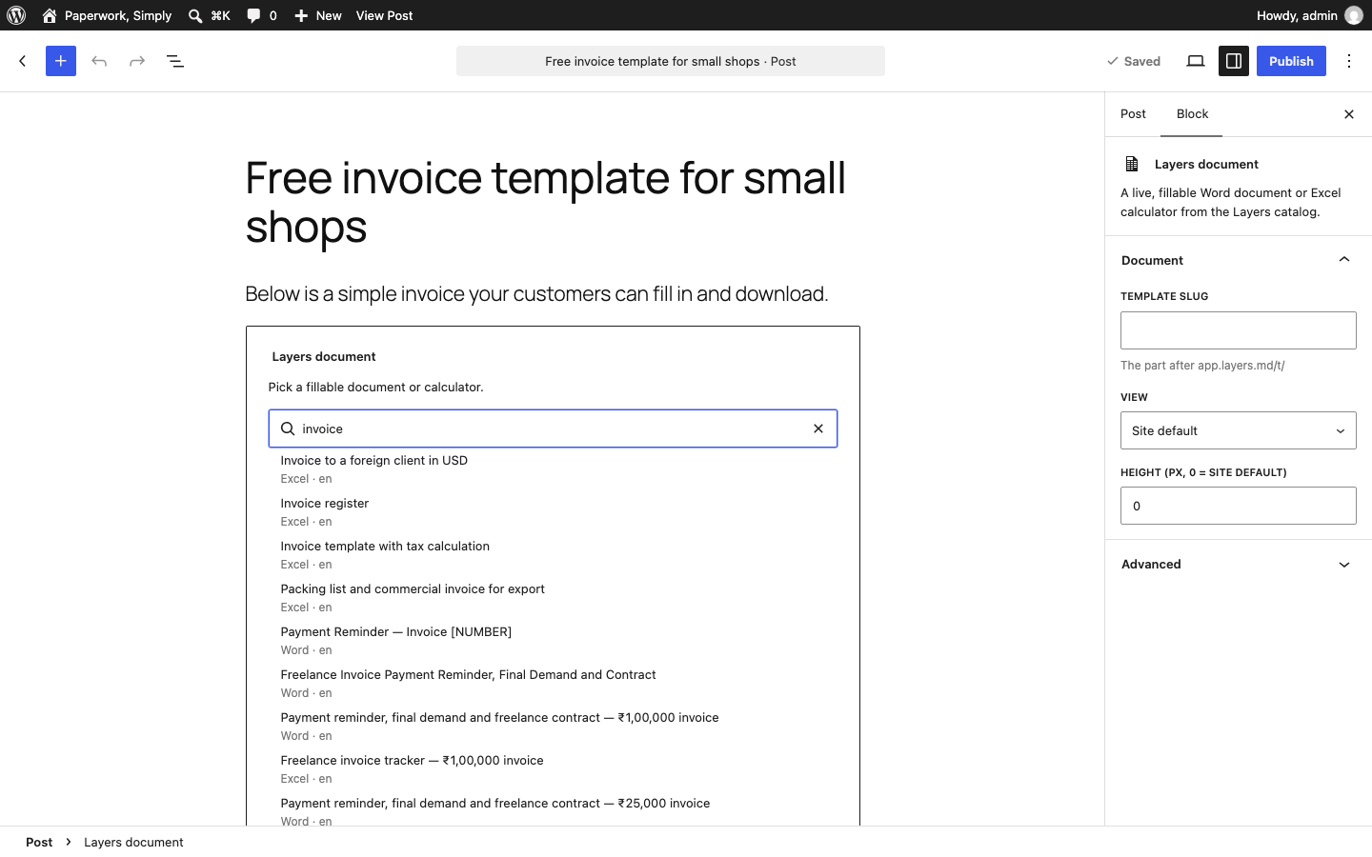Select Post in the bottom breadcrumb
Image resolution: width=1372 pixels, height=857 pixels.
tap(39, 842)
